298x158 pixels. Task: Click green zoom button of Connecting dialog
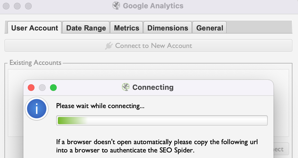coord(53,88)
